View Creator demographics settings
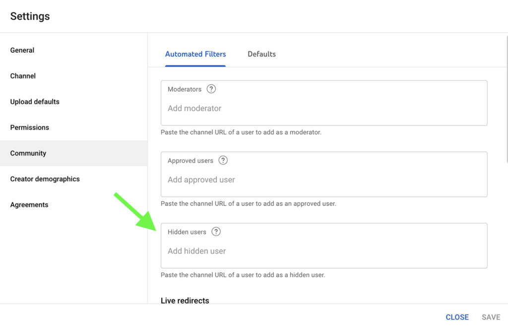 pyautogui.click(x=45, y=179)
